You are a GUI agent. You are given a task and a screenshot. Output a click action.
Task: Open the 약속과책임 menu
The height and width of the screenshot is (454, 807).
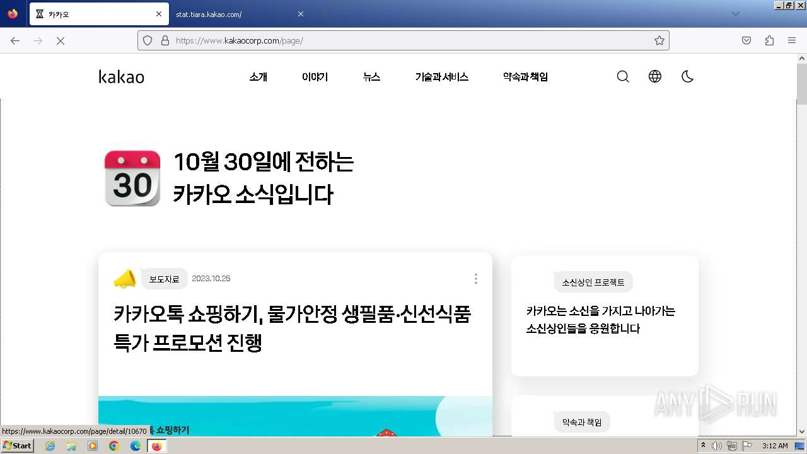click(525, 77)
